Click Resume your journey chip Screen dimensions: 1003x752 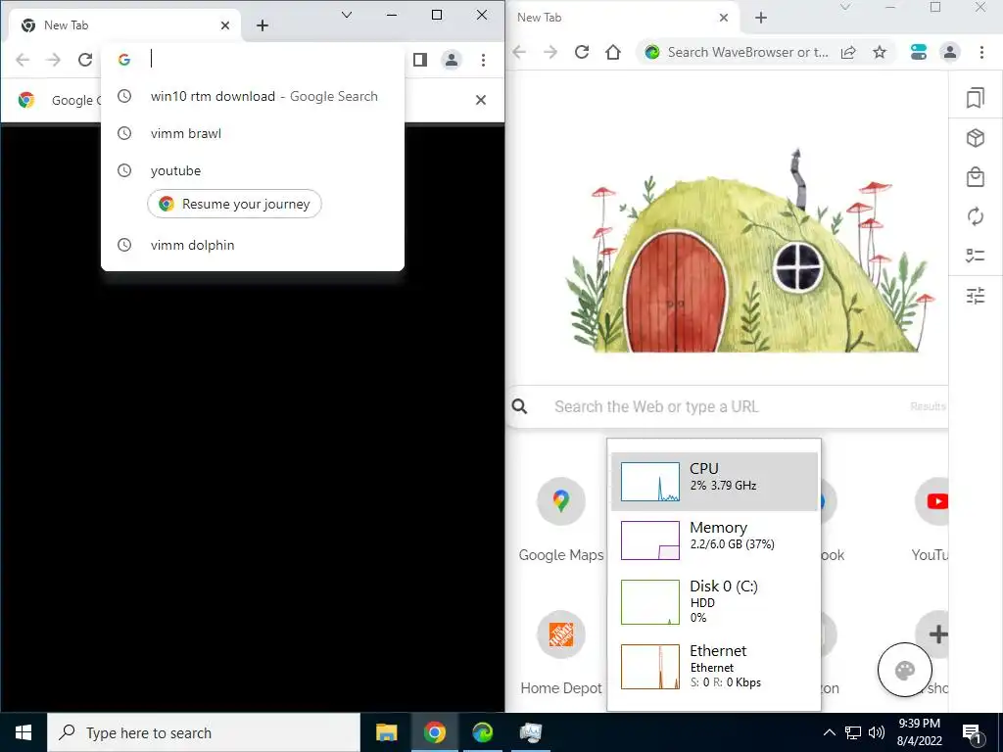tap(235, 204)
